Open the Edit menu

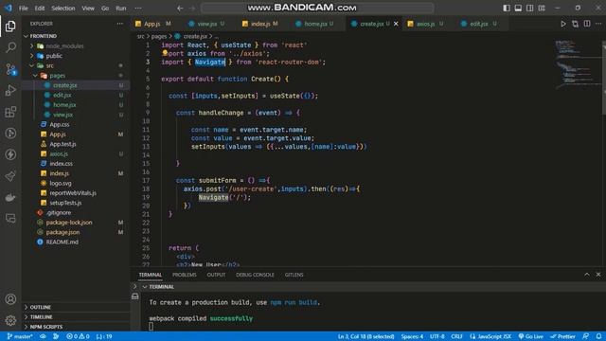[40, 9]
